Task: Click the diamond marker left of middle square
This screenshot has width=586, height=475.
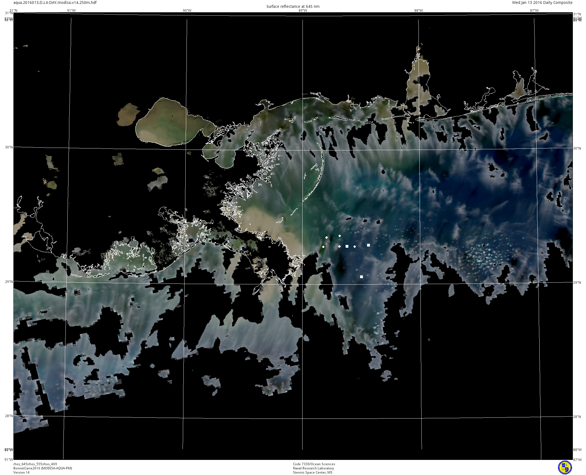Action: click(x=339, y=247)
